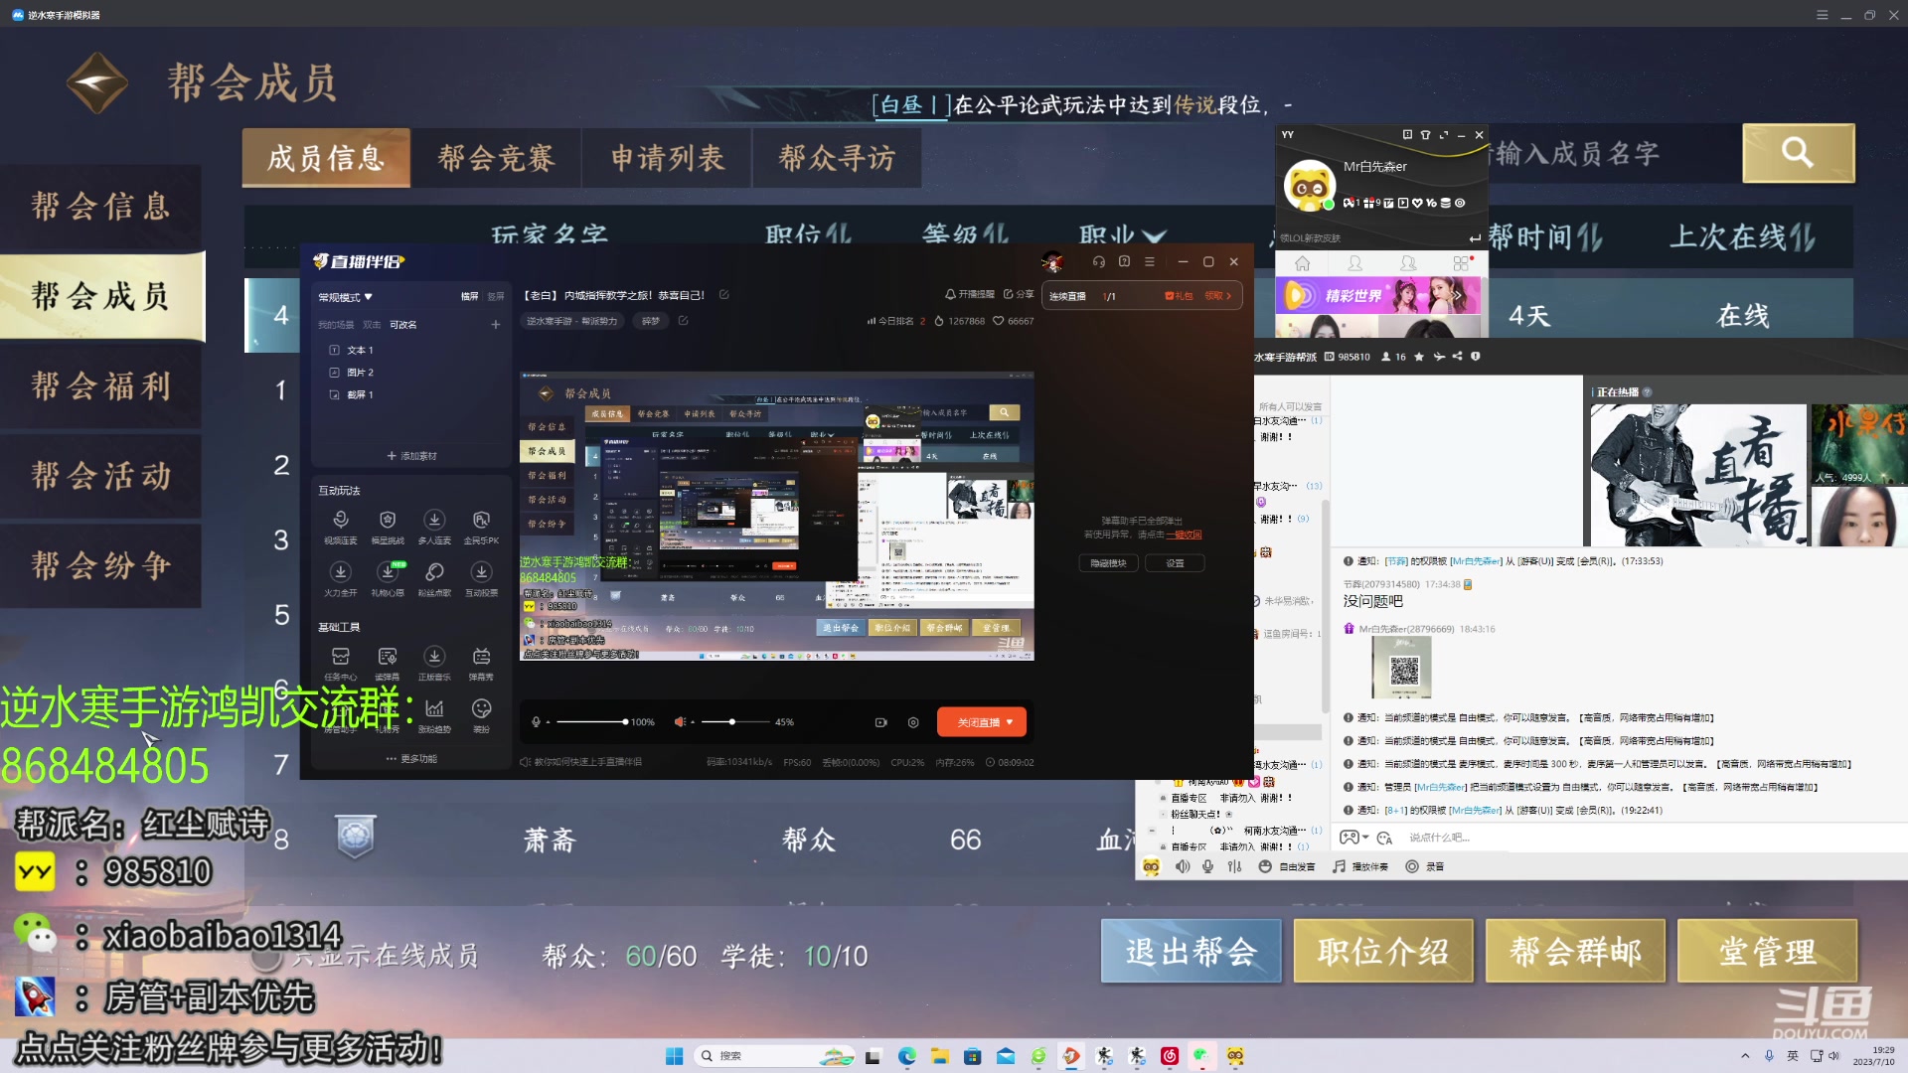This screenshot has width=1908, height=1073.
Task: Click the 职位介绍 button
Action: [1382, 952]
